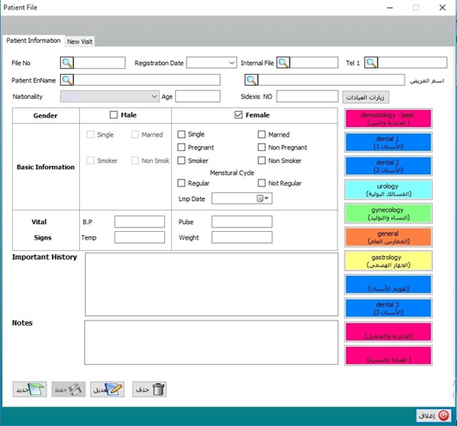Image resolution: width=457 pixels, height=426 pixels.
Task: Open the Registration Date dropdown
Action: (232, 63)
